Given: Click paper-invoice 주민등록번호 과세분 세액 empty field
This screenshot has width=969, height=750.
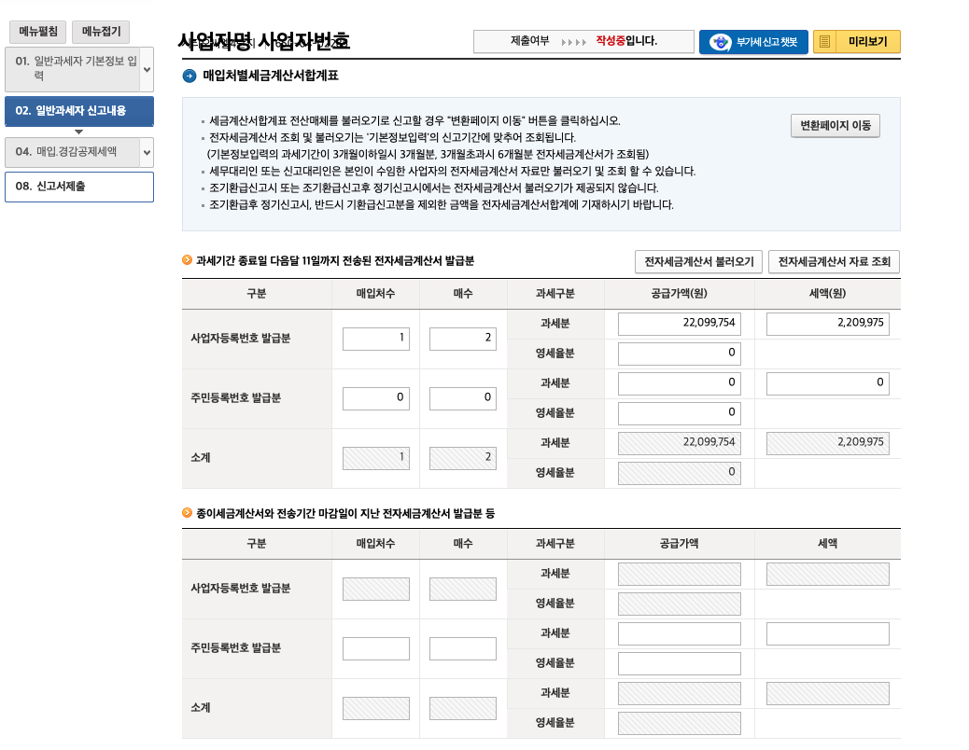Looking at the screenshot, I should 827,634.
